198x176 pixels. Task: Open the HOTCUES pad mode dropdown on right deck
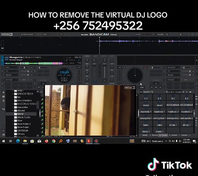(x=173, y=80)
